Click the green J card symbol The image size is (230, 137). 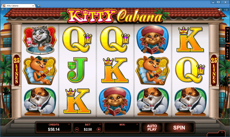coord(77,70)
